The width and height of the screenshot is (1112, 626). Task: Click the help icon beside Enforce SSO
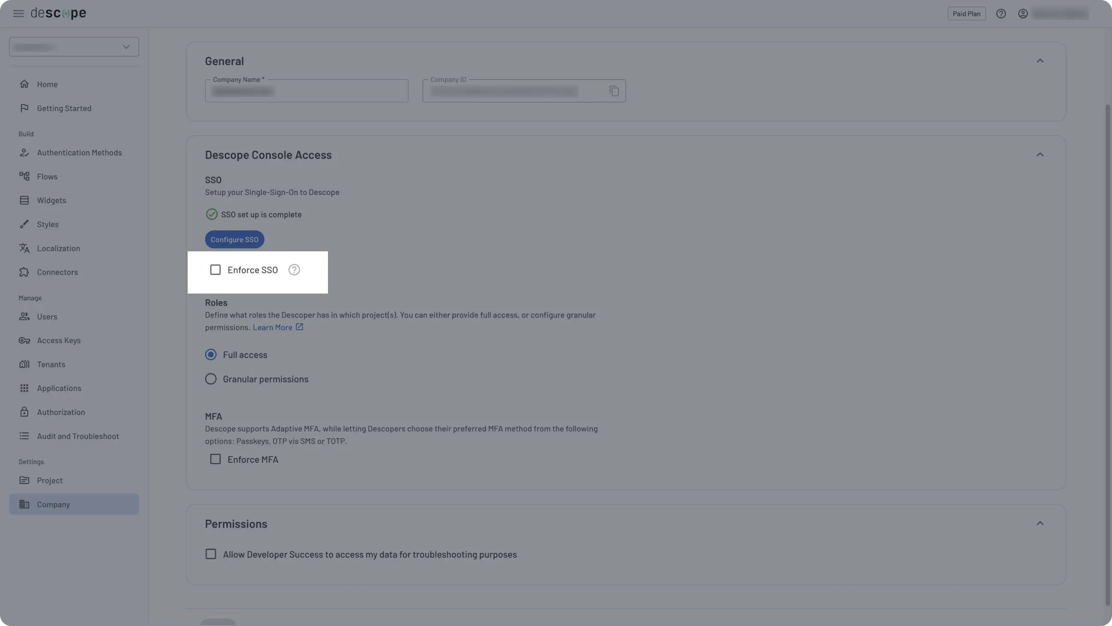(294, 270)
